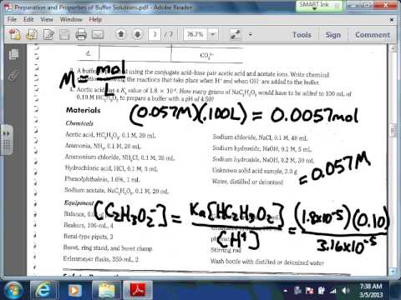Open the Comment pane

[373, 35]
